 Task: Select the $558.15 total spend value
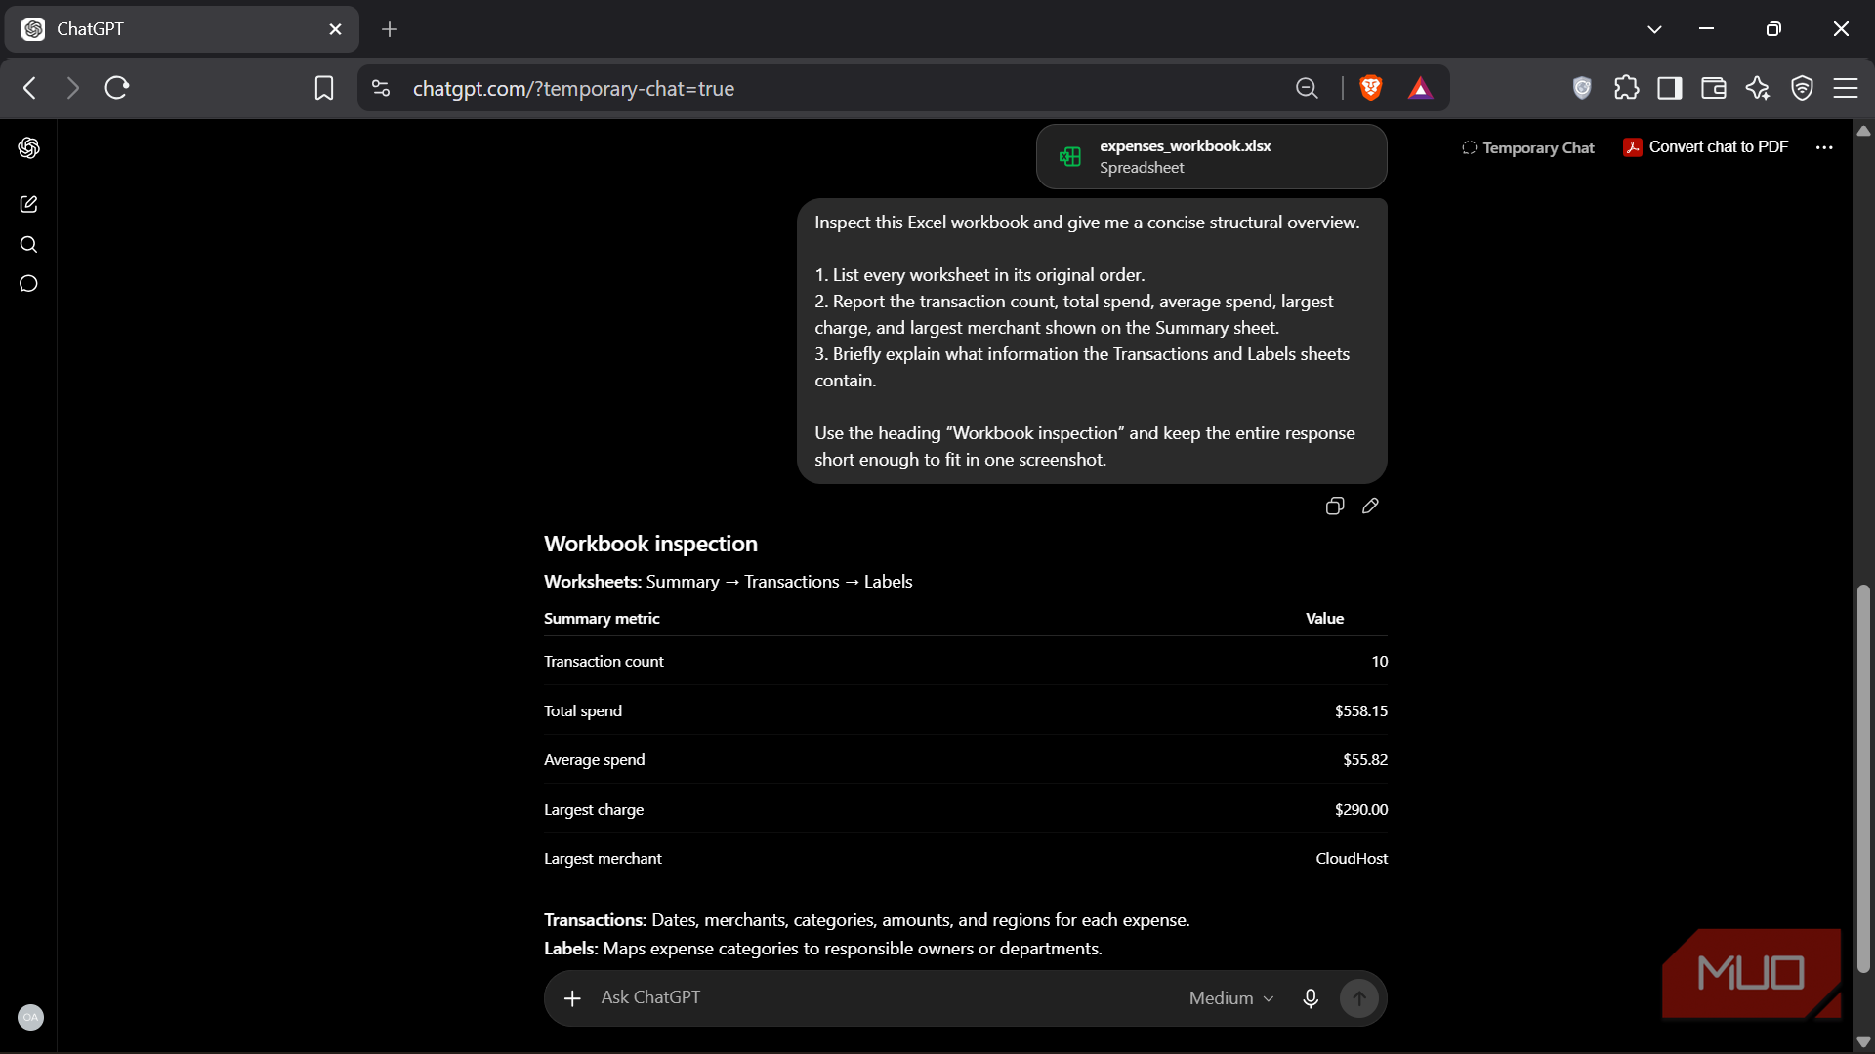[x=1361, y=710]
